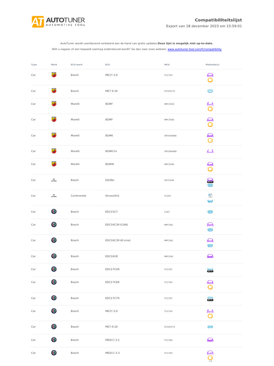This screenshot has width=274, height=366.
Task: Click the AutoTuner logo at top
Action: click(x=58, y=22)
